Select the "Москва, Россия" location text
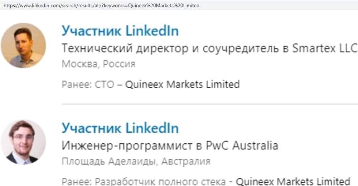 (x=98, y=65)
